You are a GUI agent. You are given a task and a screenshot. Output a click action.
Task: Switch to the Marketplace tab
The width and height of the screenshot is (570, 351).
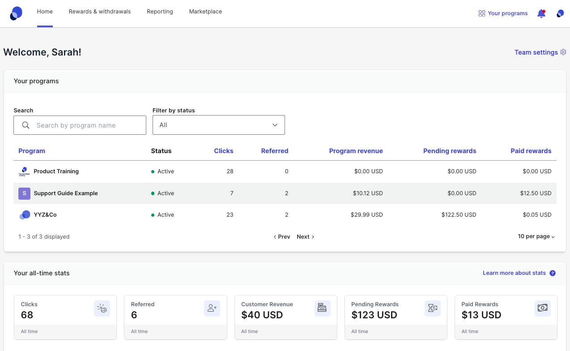pos(205,12)
